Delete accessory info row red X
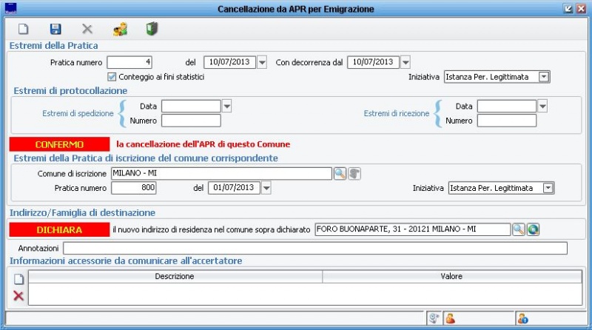This screenshot has width=592, height=330. coord(18,296)
